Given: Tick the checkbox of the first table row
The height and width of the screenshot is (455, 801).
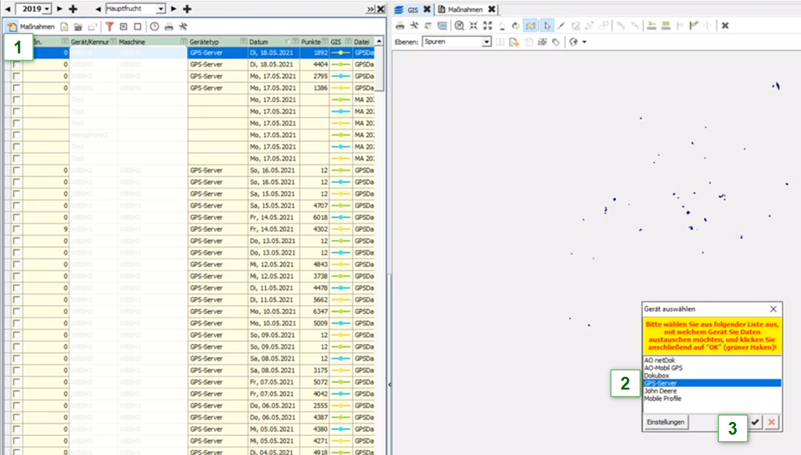Looking at the screenshot, I should (17, 53).
